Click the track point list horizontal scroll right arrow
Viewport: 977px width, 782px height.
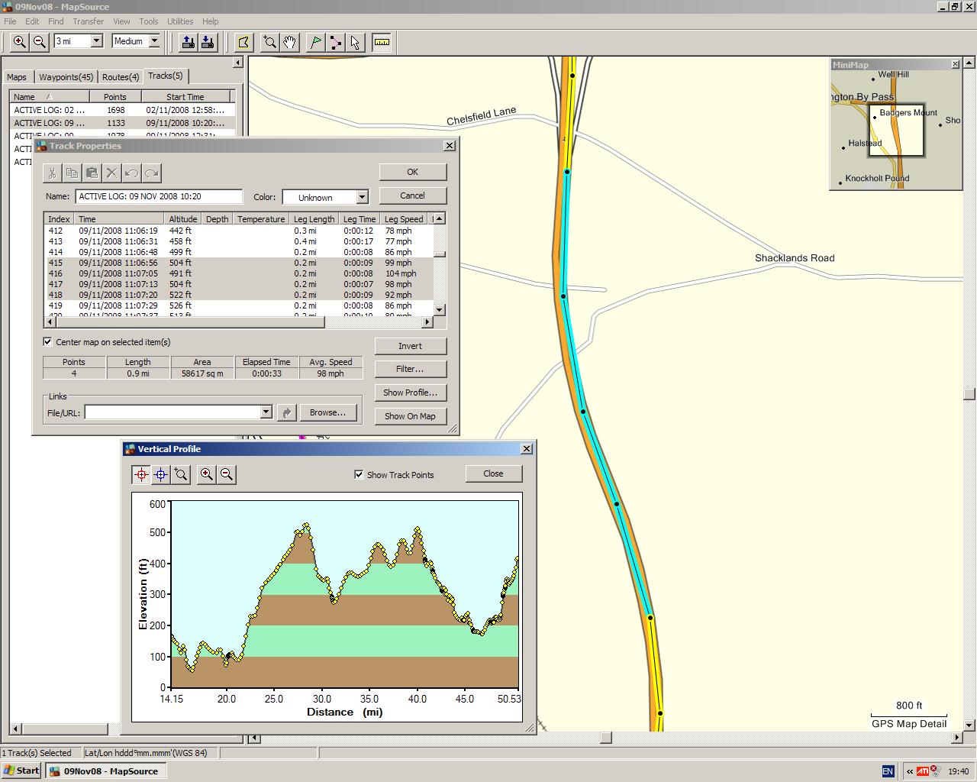point(427,322)
